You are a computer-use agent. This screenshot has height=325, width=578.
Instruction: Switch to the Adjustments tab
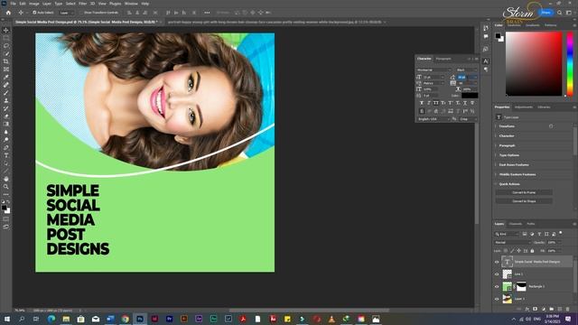(x=524, y=107)
